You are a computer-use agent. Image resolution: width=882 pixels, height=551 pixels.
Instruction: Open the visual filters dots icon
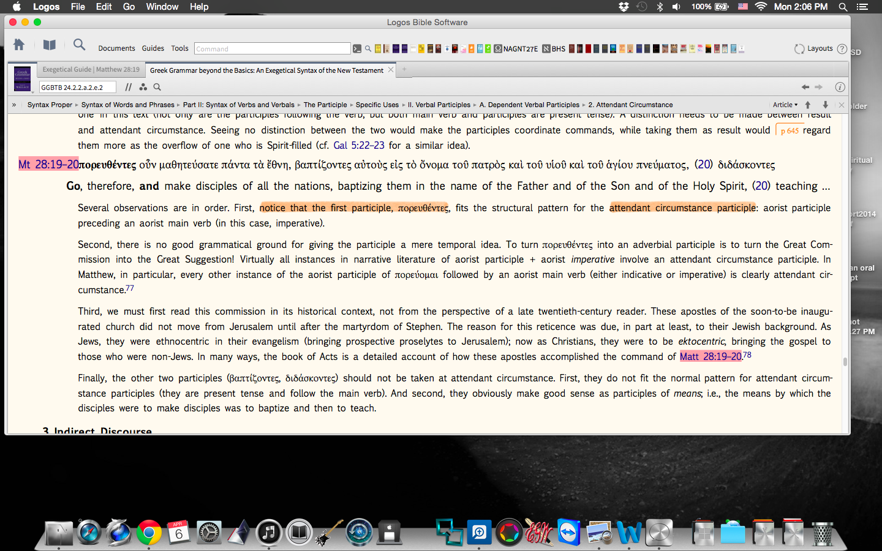pyautogui.click(x=143, y=87)
